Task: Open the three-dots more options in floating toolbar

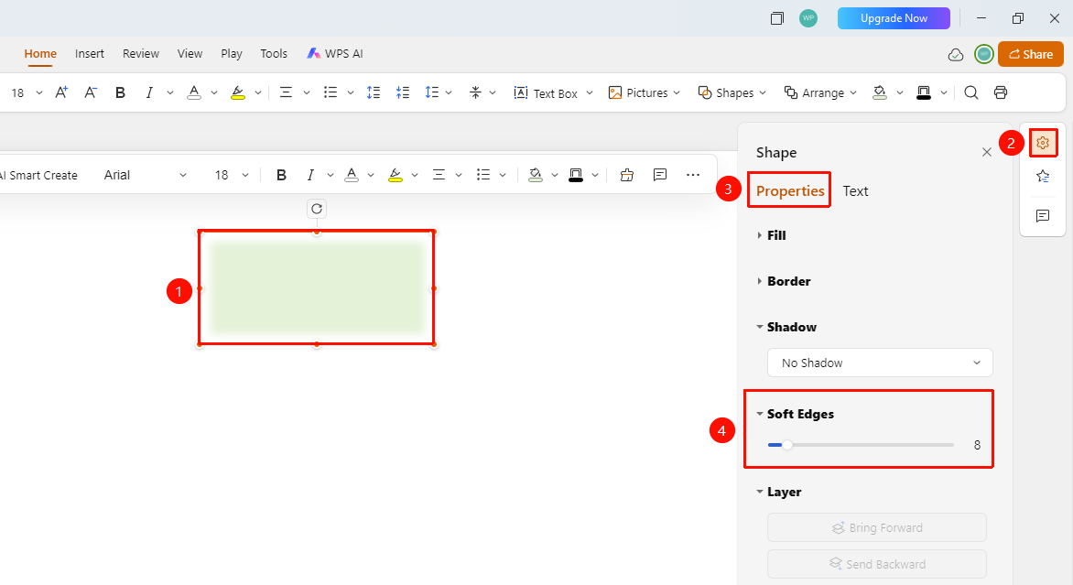Action: click(693, 175)
